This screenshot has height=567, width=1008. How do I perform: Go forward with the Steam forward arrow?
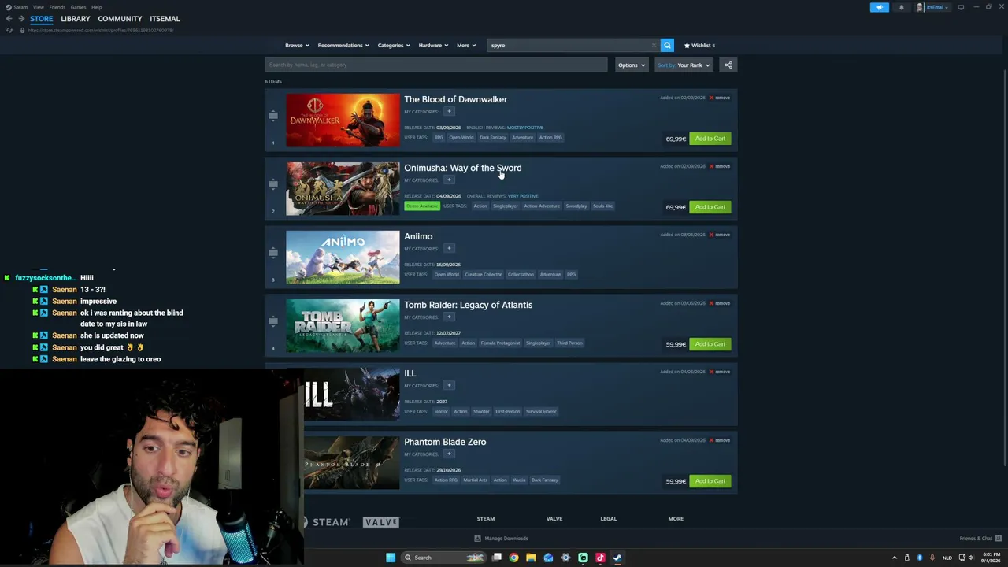[x=21, y=18]
